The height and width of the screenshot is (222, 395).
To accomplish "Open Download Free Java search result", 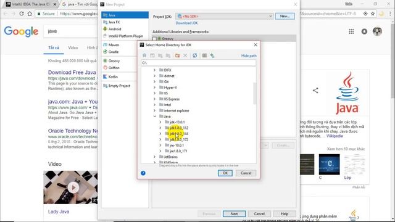I will point(72,73).
